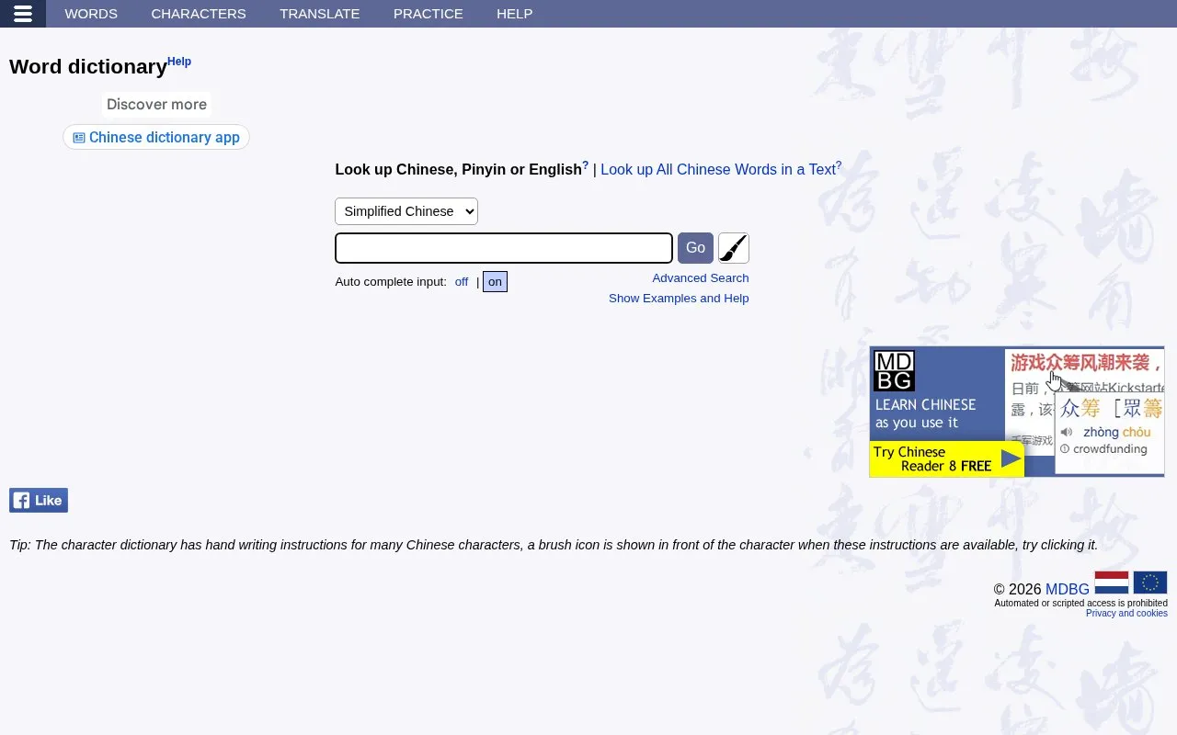Viewport: 1177px width, 735px height.
Task: Open the Advanced Search link
Action: 701,278
